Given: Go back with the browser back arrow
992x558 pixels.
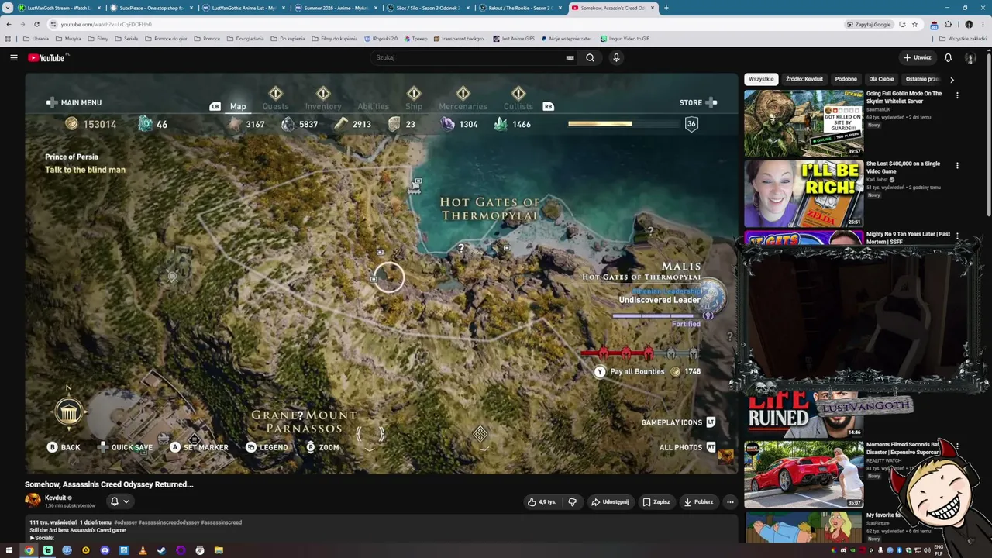Looking at the screenshot, I should [9, 24].
